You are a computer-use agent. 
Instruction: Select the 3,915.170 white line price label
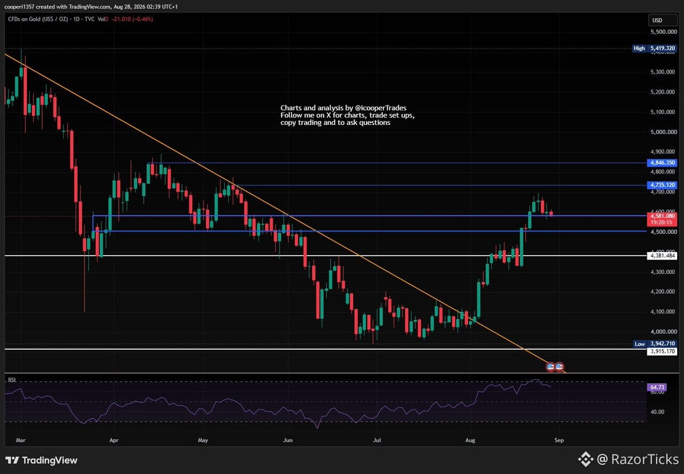662,351
